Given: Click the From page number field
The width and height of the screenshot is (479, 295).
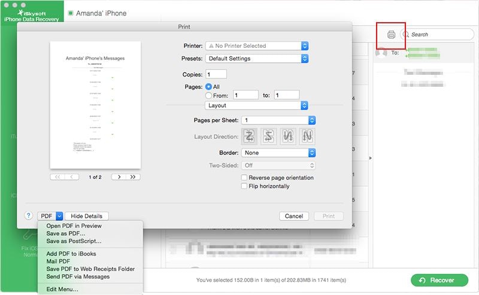Looking at the screenshot, I should [245, 95].
